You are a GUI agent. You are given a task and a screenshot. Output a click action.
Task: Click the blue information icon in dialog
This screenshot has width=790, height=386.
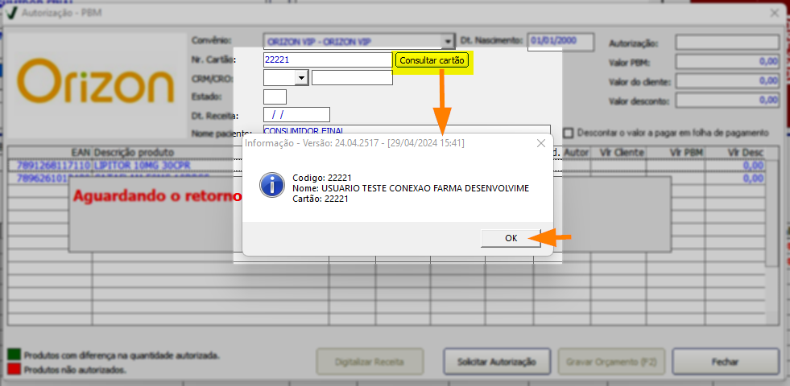click(x=272, y=185)
